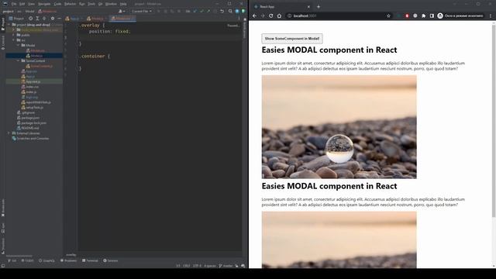Open the browser home page
This screenshot has width=496, height=279.
click(279, 15)
